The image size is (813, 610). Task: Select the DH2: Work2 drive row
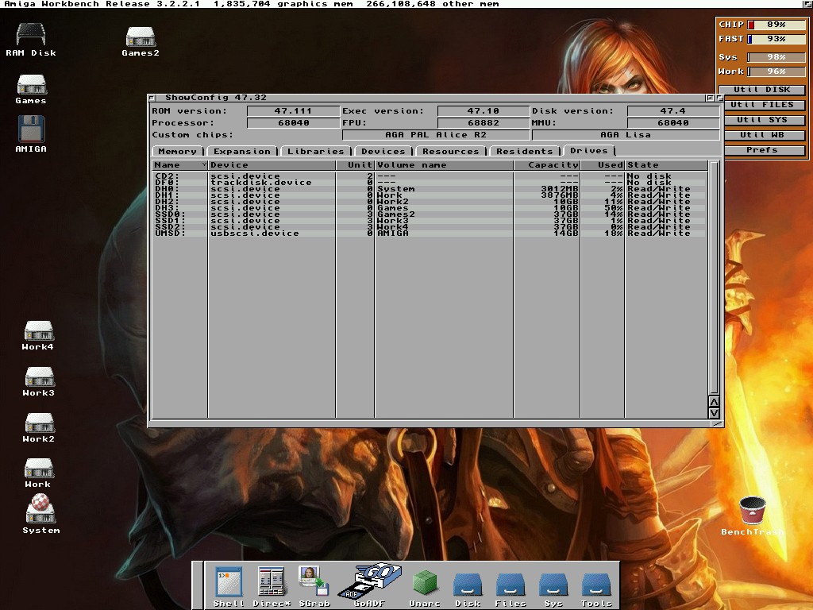click(430, 202)
